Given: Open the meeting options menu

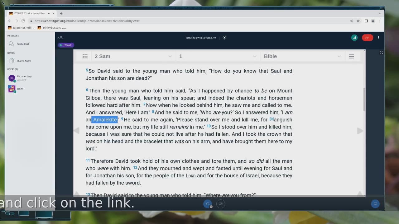Looking at the screenshot, I should [378, 38].
